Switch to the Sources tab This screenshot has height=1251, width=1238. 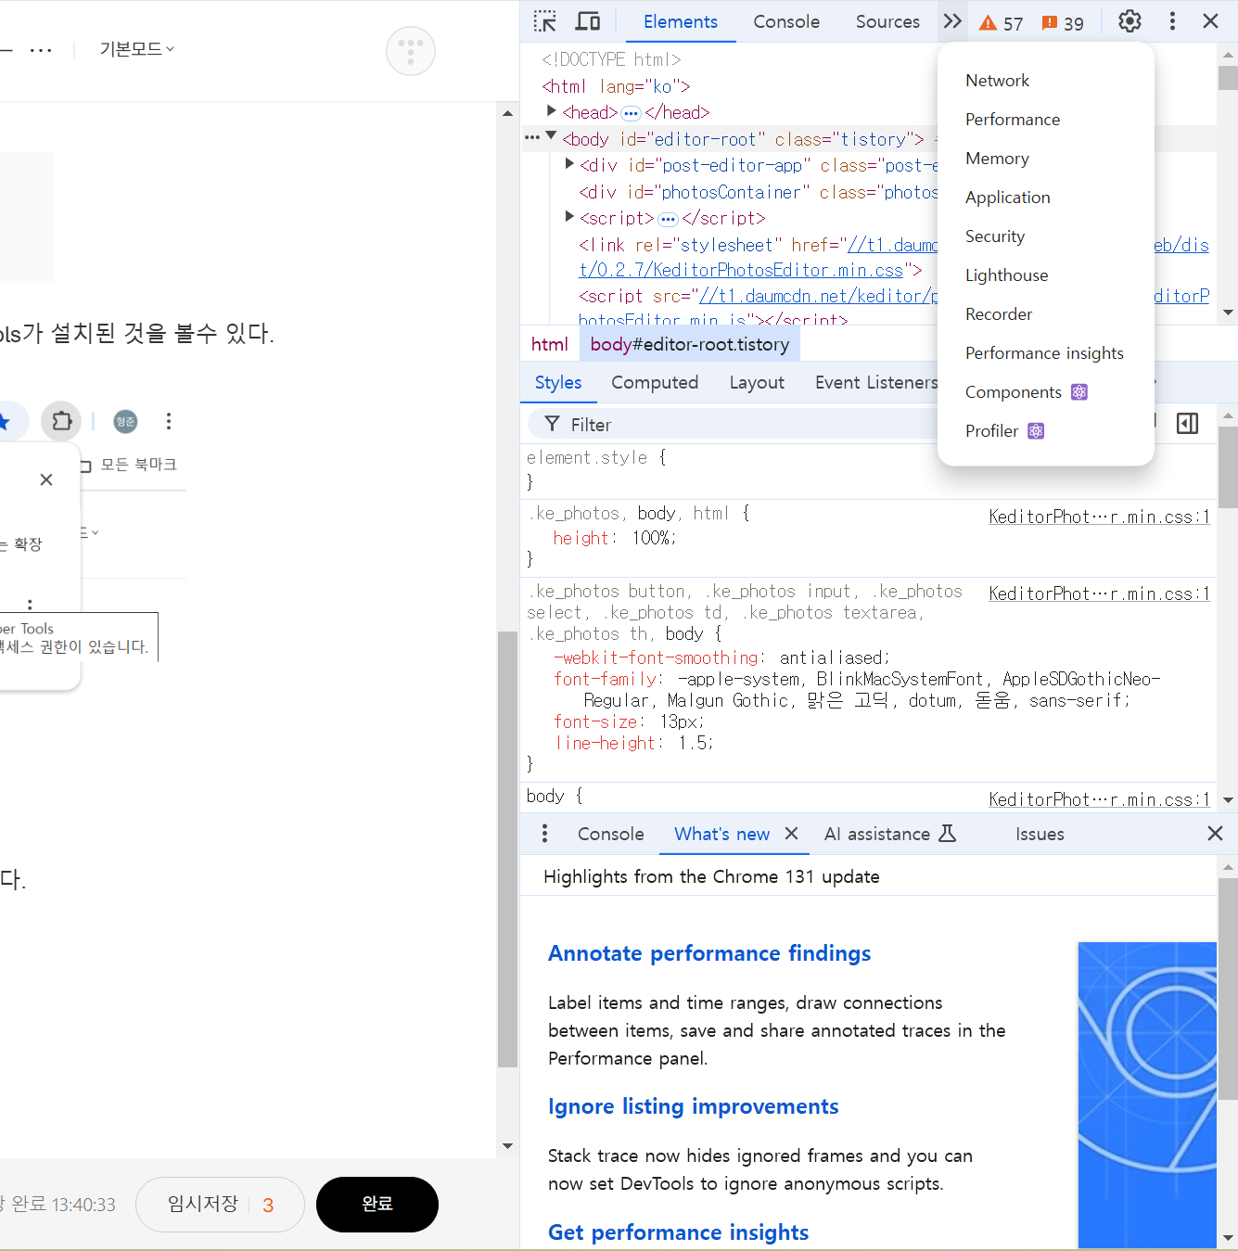[887, 21]
